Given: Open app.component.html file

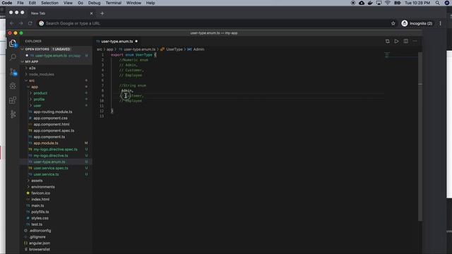Looking at the screenshot, I should tap(52, 124).
